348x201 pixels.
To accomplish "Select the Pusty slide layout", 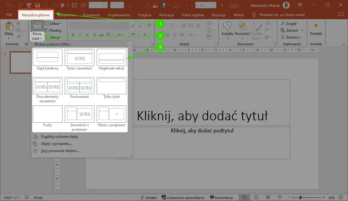I will (47, 114).
